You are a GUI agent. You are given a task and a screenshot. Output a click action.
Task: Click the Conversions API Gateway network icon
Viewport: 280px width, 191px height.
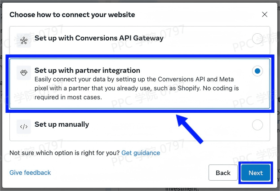24,39
